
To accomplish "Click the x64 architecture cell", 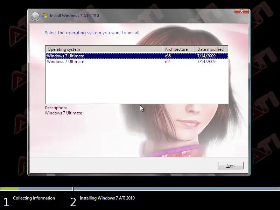I will point(168,62).
